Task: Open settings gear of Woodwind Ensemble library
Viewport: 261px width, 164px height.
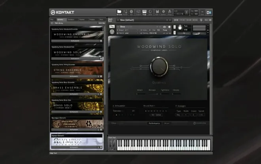Action: (101, 41)
